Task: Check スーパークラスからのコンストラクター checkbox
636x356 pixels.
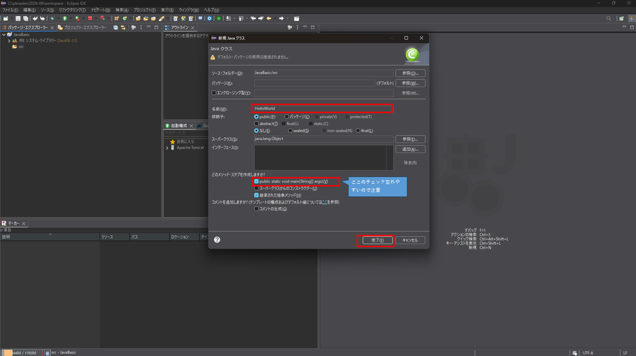Action: 257,189
